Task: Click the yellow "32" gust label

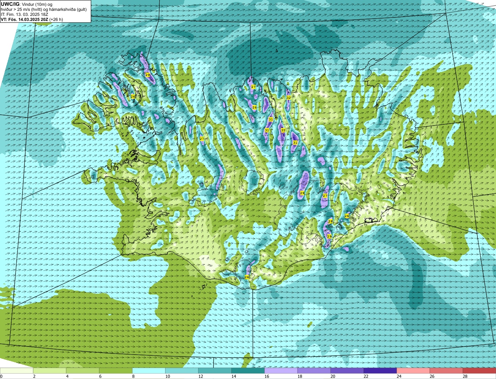Action: [289, 98]
